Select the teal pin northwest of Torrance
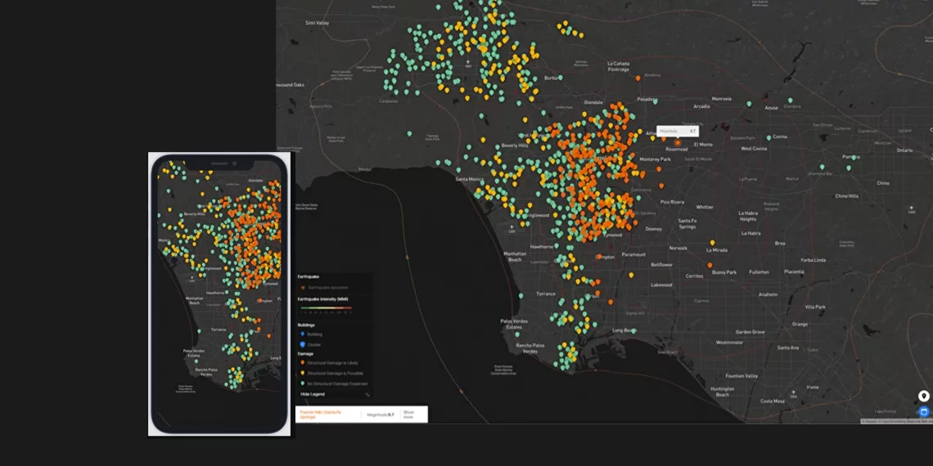The image size is (933, 466). point(520,295)
